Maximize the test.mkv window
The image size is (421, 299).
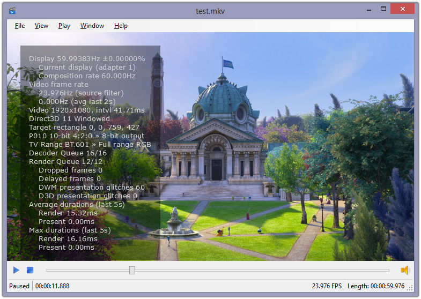383,9
